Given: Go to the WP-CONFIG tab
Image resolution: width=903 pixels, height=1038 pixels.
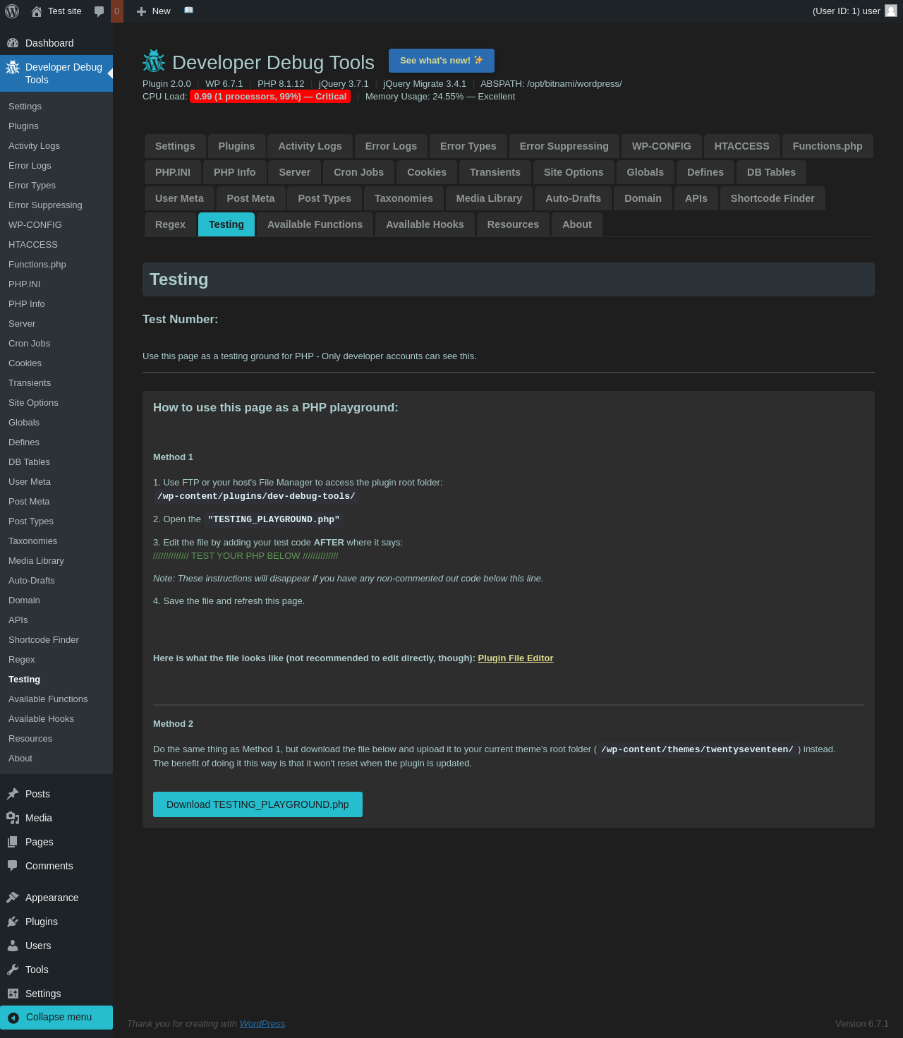Looking at the screenshot, I should [x=662, y=146].
